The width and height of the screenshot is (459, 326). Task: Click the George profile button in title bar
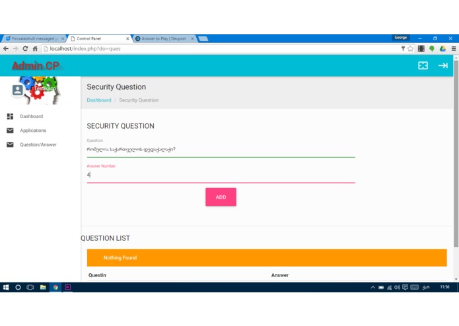pos(401,38)
